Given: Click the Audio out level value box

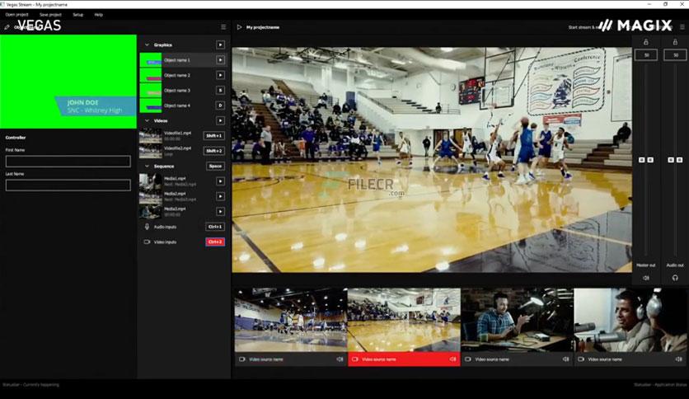Looking at the screenshot, I should [x=675, y=55].
